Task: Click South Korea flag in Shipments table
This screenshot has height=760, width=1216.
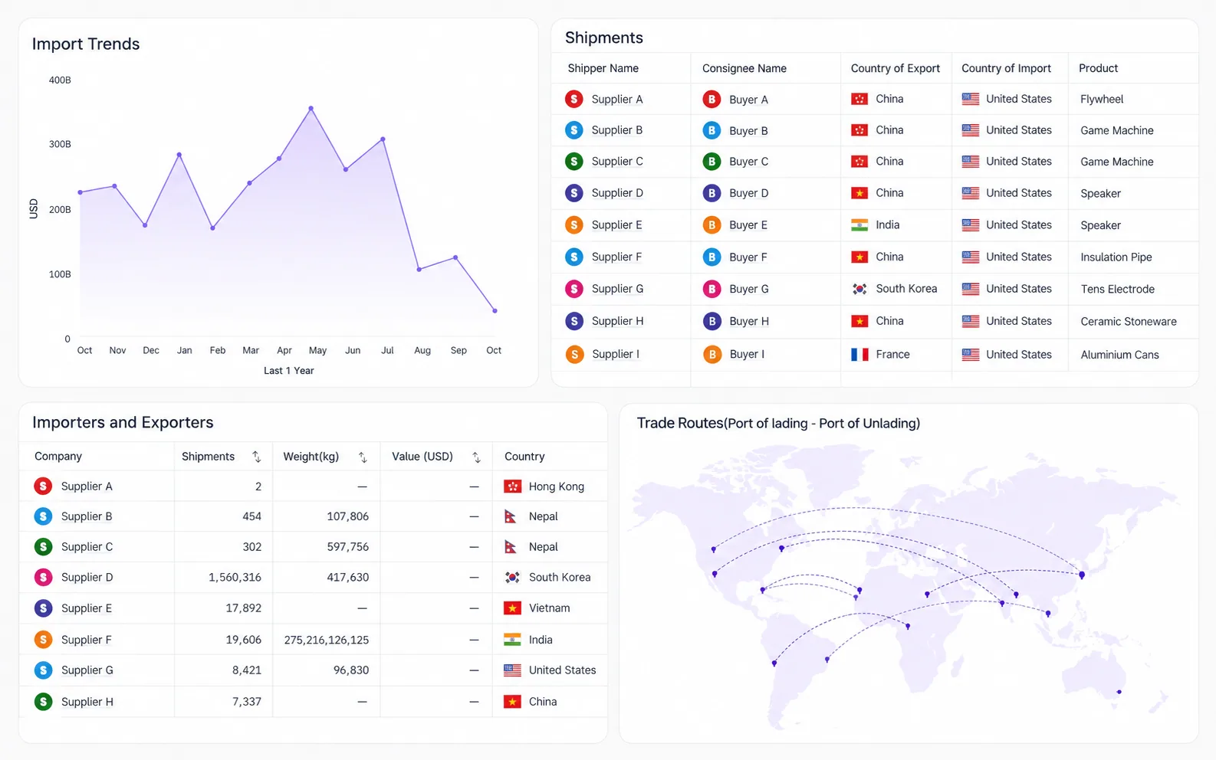Action: tap(859, 289)
